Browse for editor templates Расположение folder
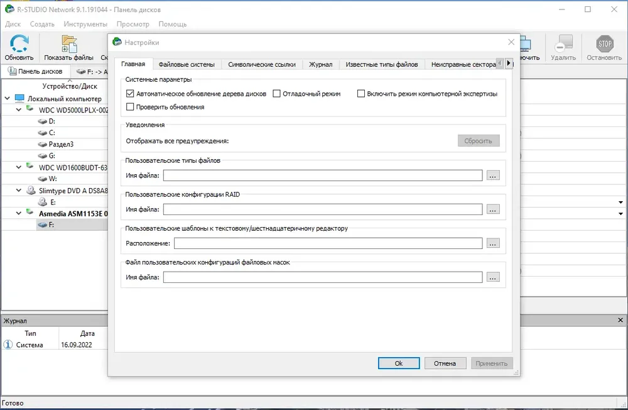Viewport: 628px width, 410px height. click(x=493, y=243)
